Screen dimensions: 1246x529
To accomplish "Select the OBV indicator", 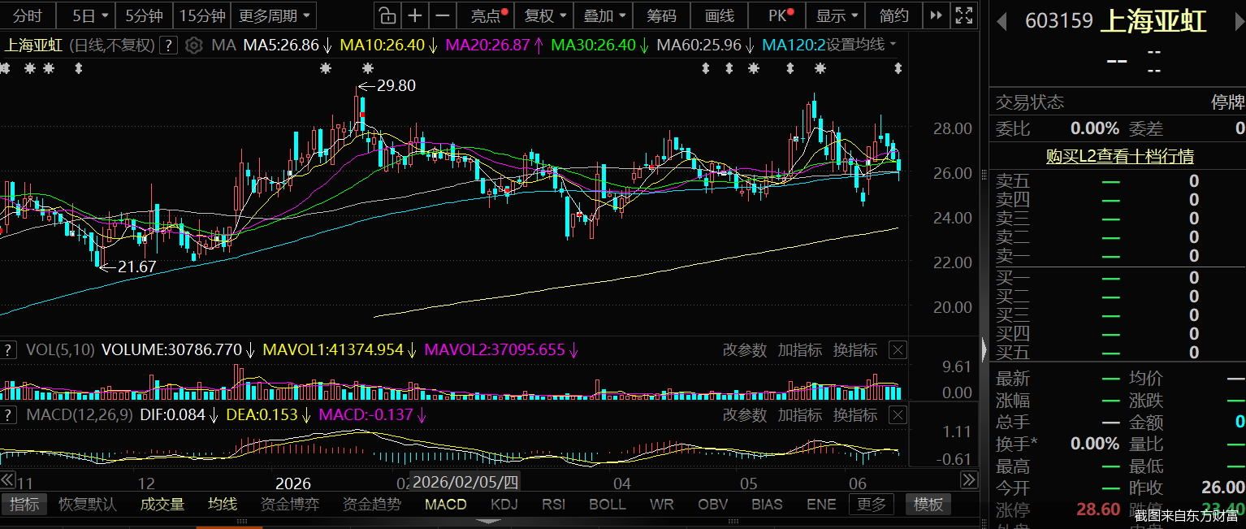I will click(x=713, y=505).
